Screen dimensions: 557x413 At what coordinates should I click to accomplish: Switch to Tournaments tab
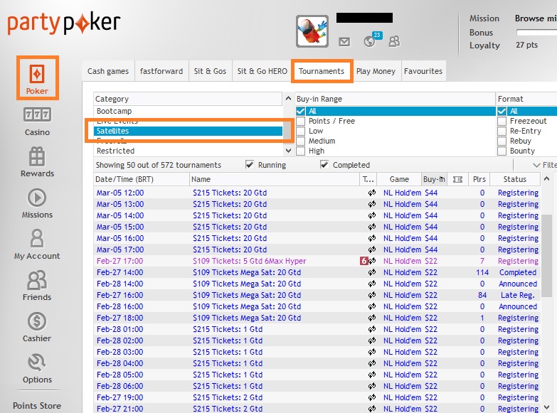coord(322,71)
